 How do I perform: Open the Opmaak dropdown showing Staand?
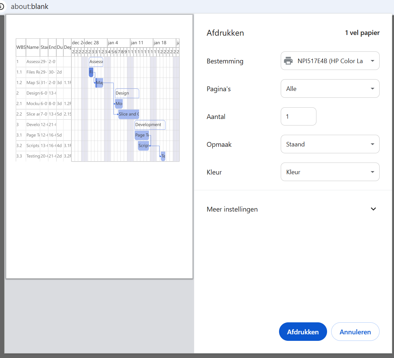click(330, 144)
